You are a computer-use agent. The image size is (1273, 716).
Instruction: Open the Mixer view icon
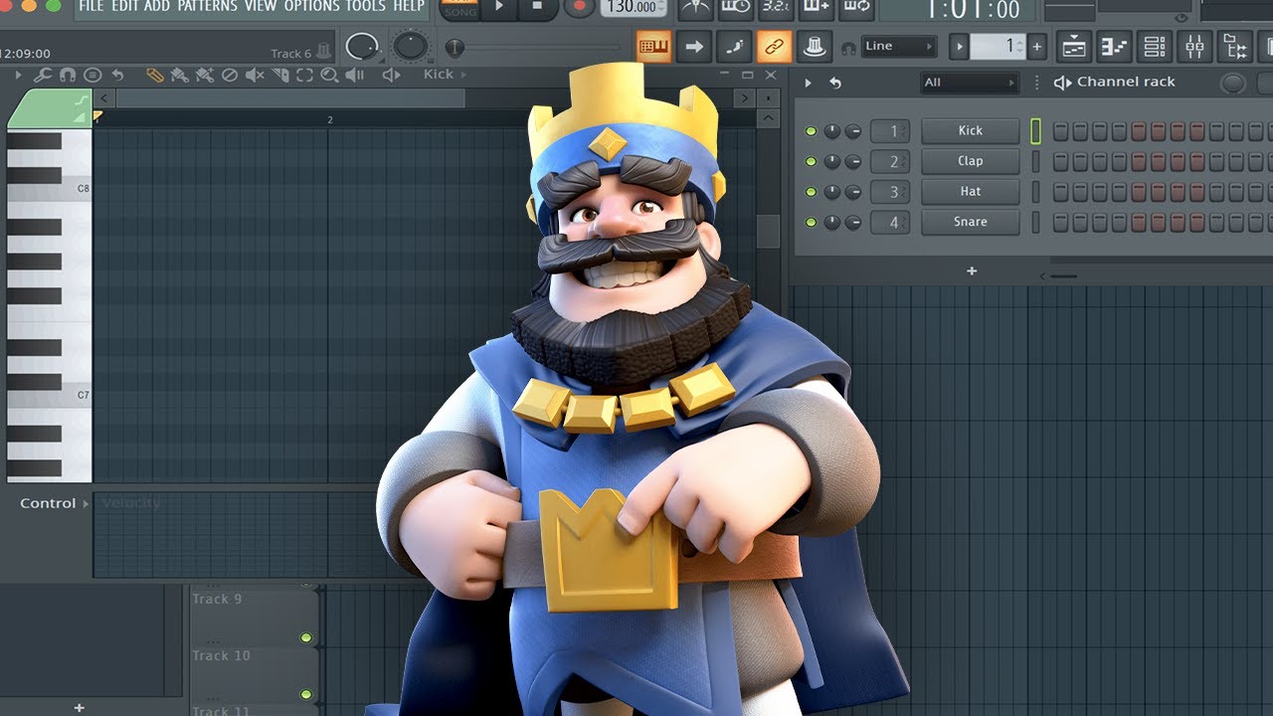click(x=1195, y=46)
